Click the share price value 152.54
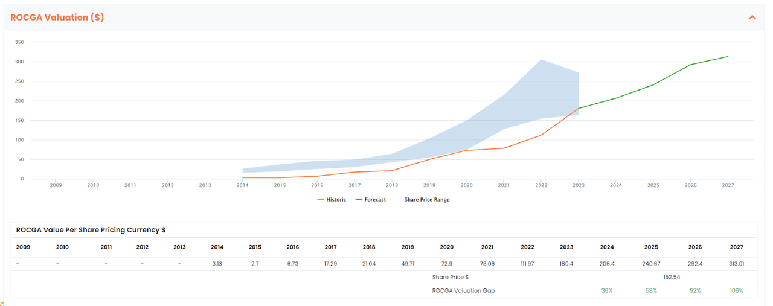The height and width of the screenshot is (306, 773). (672, 277)
